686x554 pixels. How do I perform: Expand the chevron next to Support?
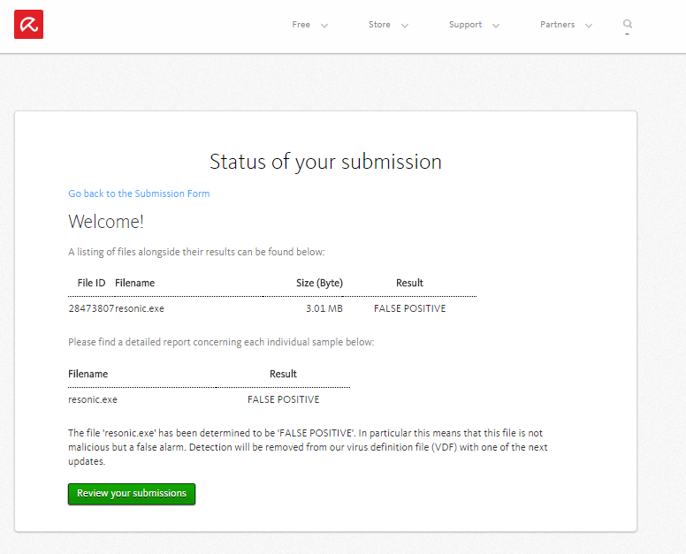[496, 26]
